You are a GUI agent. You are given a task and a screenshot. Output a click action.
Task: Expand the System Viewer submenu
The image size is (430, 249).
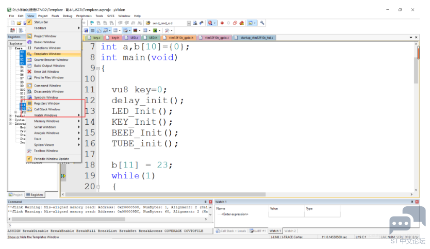click(54, 145)
